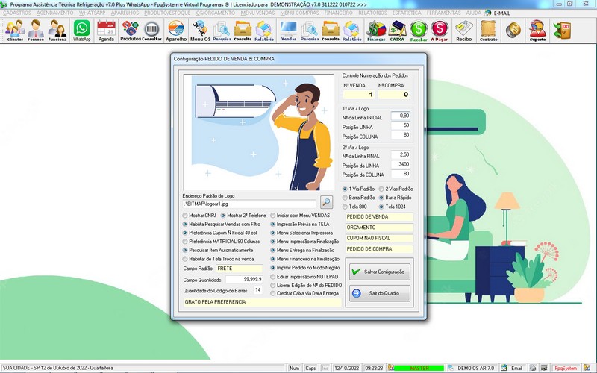Viewport: 597px width, 373px height.
Task: Select 2 Vias Padrão option
Action: point(396,189)
